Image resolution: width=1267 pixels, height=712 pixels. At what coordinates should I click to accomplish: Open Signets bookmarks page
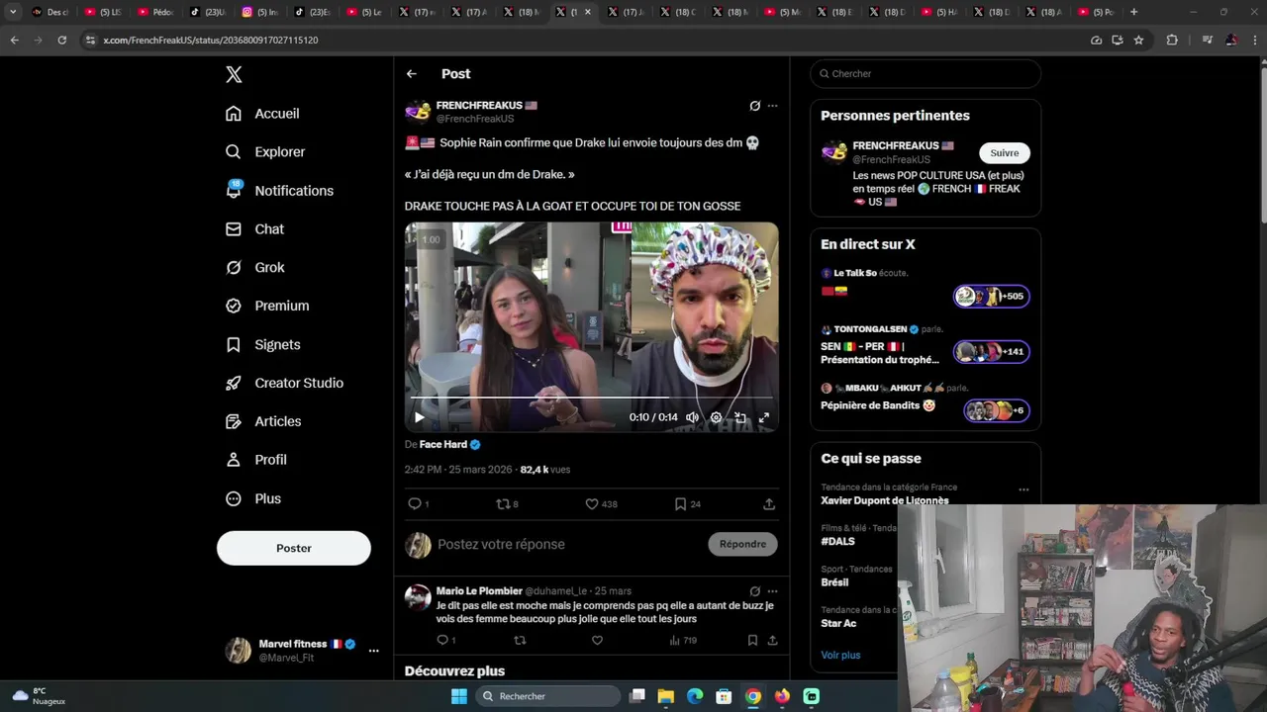262,345
